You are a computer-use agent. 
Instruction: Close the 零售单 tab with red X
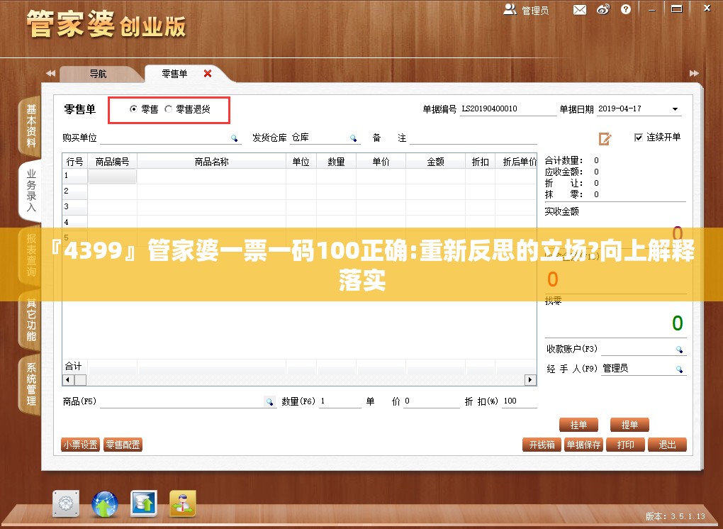click(x=208, y=73)
